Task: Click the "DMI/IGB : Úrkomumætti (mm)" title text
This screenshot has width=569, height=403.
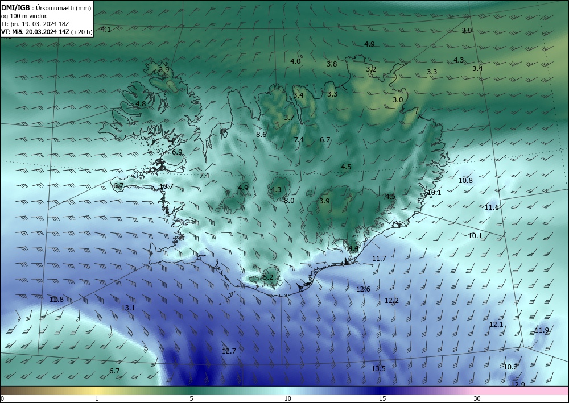Action: pyautogui.click(x=46, y=8)
